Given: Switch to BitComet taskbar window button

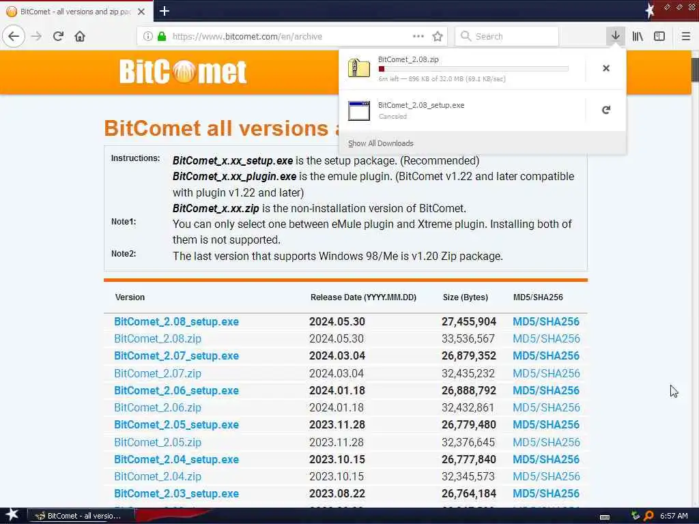Looking at the screenshot, I should tap(81, 516).
